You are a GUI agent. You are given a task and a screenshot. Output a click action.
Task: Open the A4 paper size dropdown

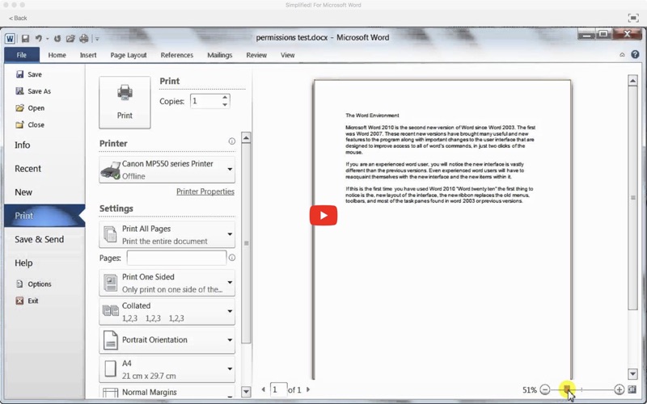coord(167,369)
